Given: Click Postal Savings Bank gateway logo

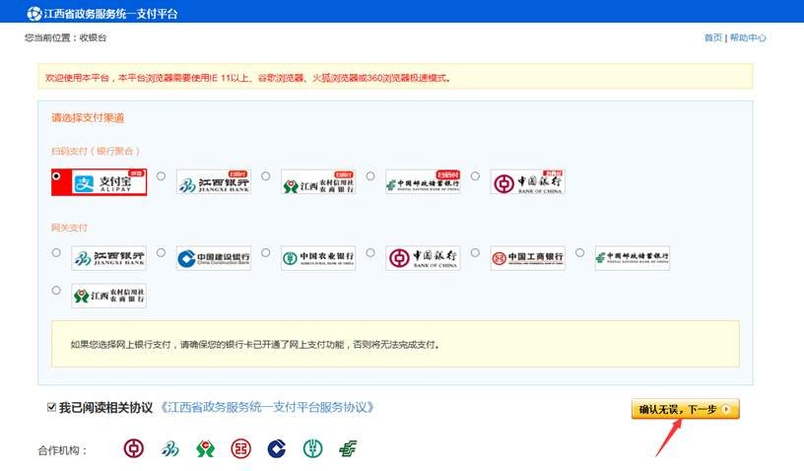Looking at the screenshot, I should point(633,258).
